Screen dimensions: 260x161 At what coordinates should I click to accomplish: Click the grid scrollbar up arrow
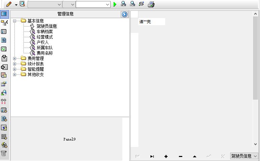tap(255, 14)
